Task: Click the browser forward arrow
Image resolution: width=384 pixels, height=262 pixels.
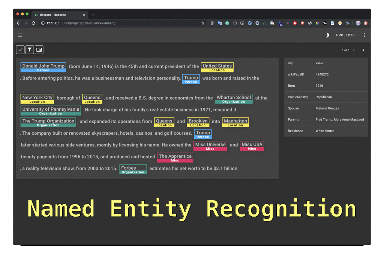Action: tap(25, 23)
